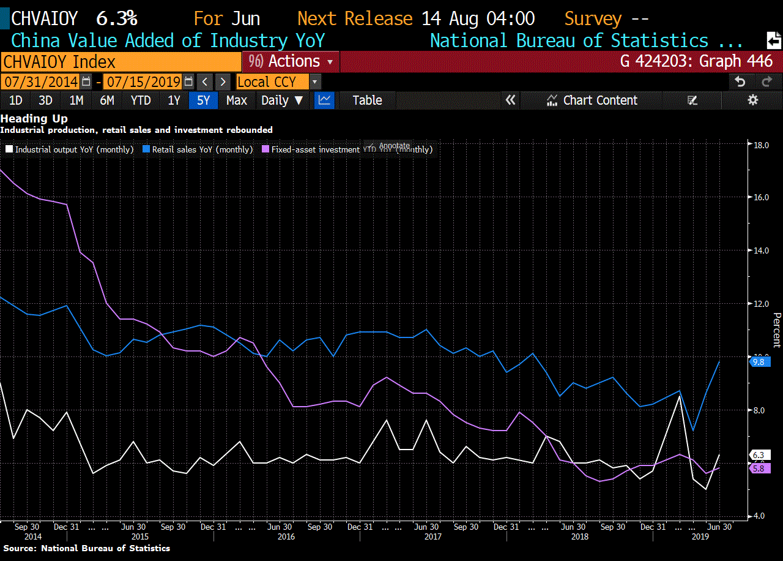The height and width of the screenshot is (561, 783).
Task: Collapse panel with double left chevron
Action: point(511,100)
